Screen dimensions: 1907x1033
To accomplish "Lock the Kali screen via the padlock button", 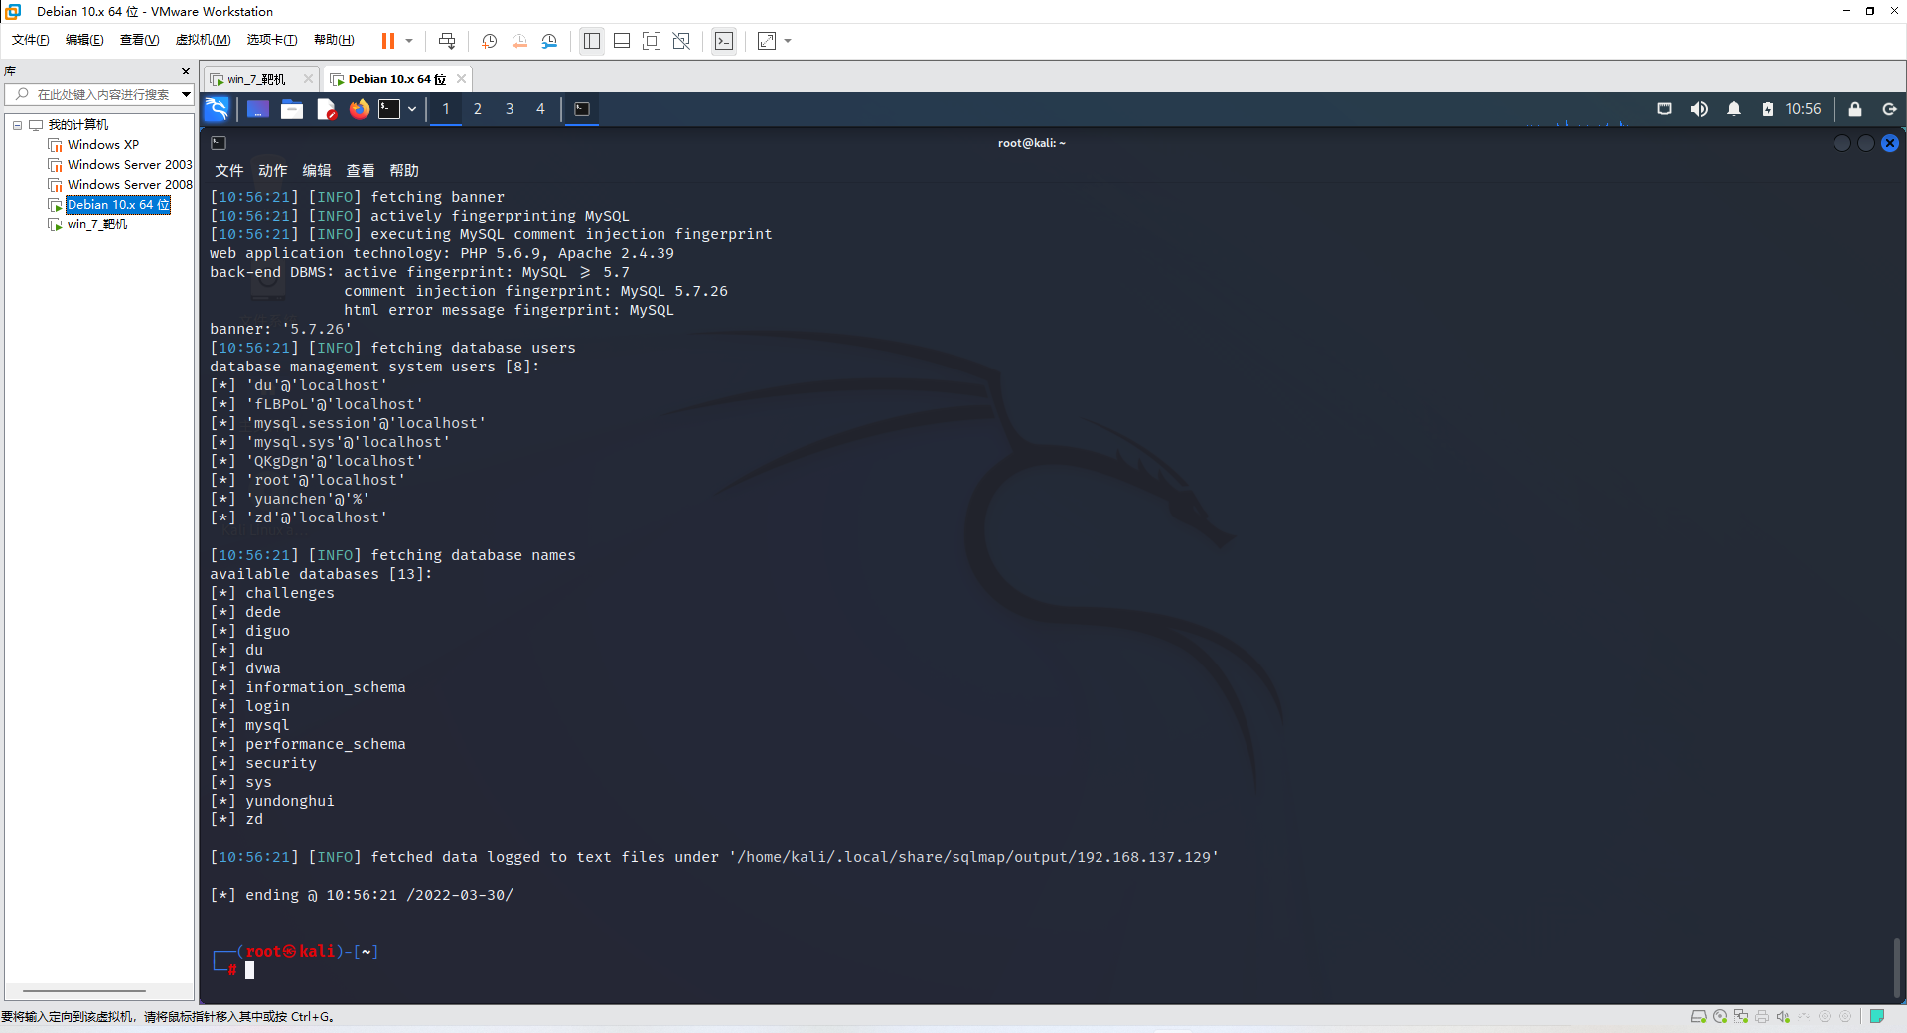I will click(1854, 109).
